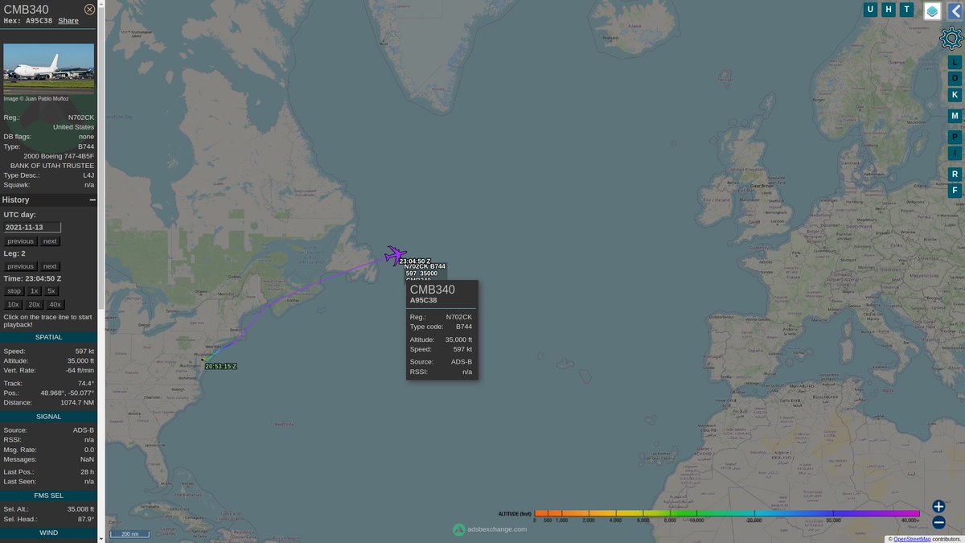
Task: Open the settings gear
Action: coord(951,37)
